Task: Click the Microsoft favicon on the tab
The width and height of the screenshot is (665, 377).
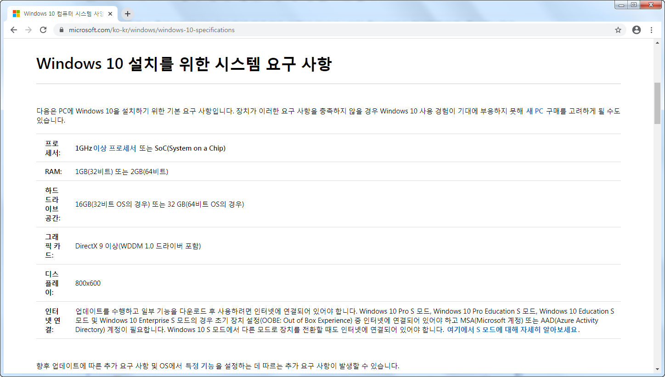Action: (16, 14)
